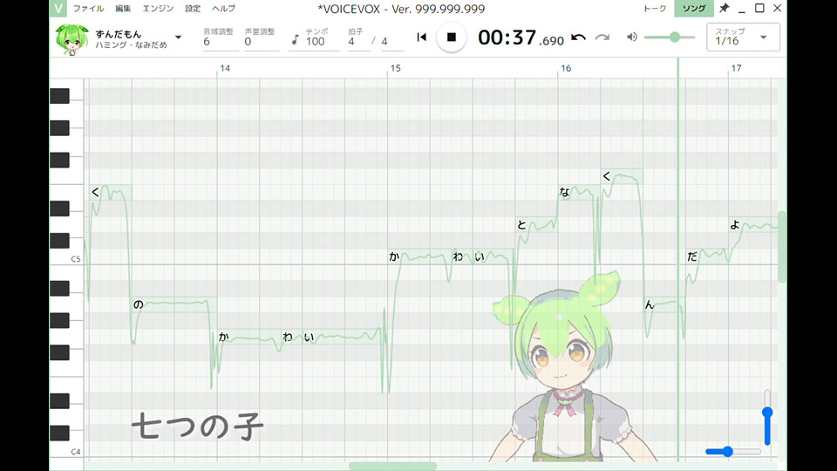The image size is (837, 471).
Task: Click the tempo note icon
Action: coord(295,40)
